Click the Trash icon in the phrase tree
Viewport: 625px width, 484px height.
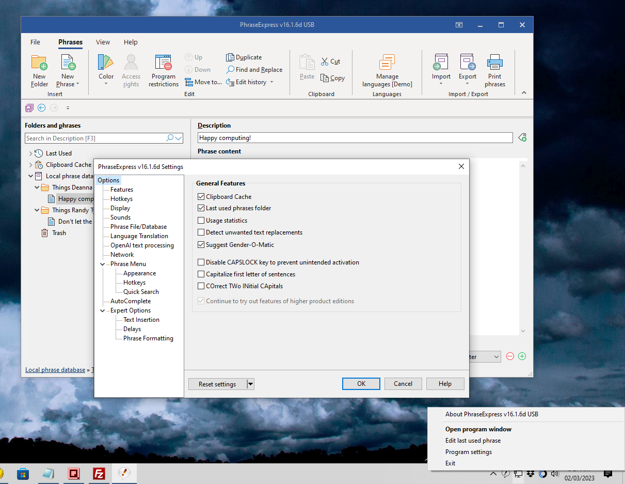point(45,233)
